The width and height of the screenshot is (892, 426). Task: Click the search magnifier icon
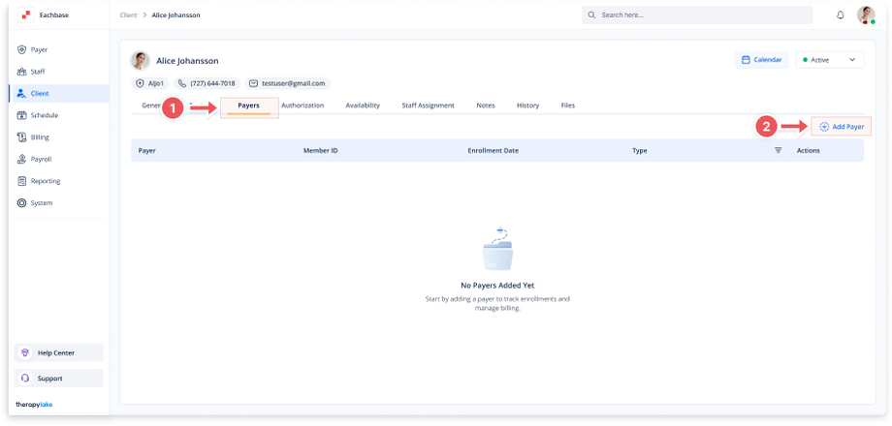591,15
